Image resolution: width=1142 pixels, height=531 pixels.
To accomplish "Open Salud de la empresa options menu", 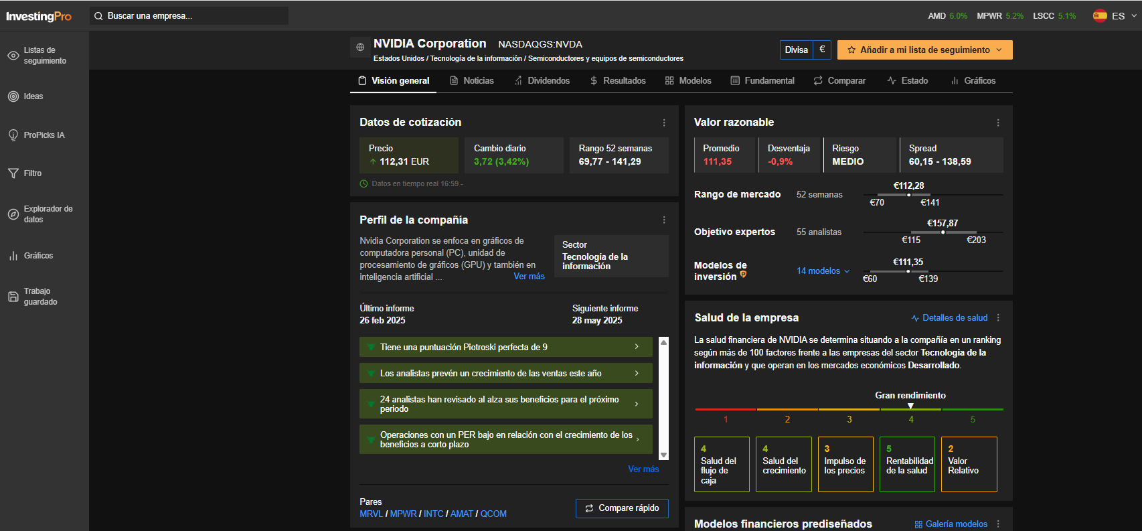I will pos(998,318).
